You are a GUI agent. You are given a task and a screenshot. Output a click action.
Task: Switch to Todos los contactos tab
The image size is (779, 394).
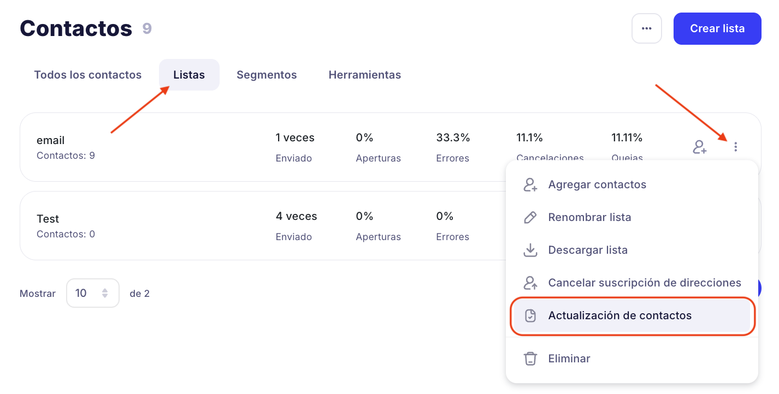tap(87, 75)
